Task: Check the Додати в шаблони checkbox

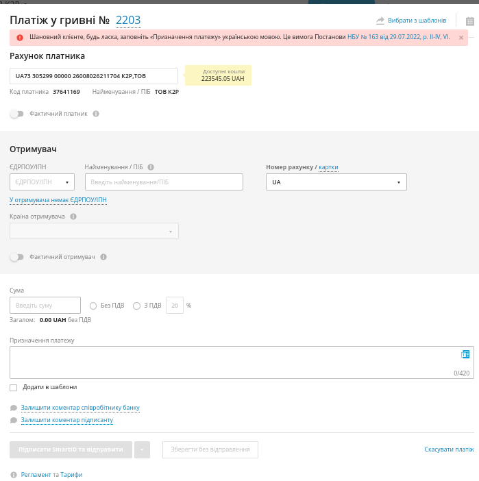Action: [x=14, y=388]
